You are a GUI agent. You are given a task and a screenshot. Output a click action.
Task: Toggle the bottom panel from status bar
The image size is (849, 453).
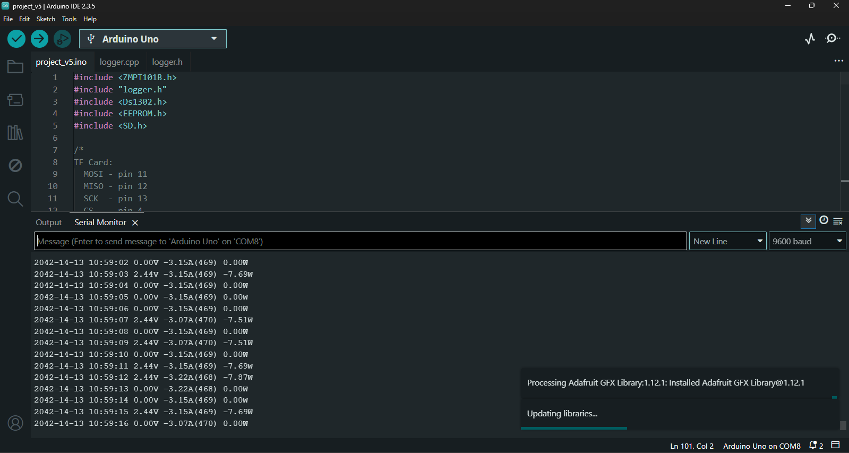point(835,445)
